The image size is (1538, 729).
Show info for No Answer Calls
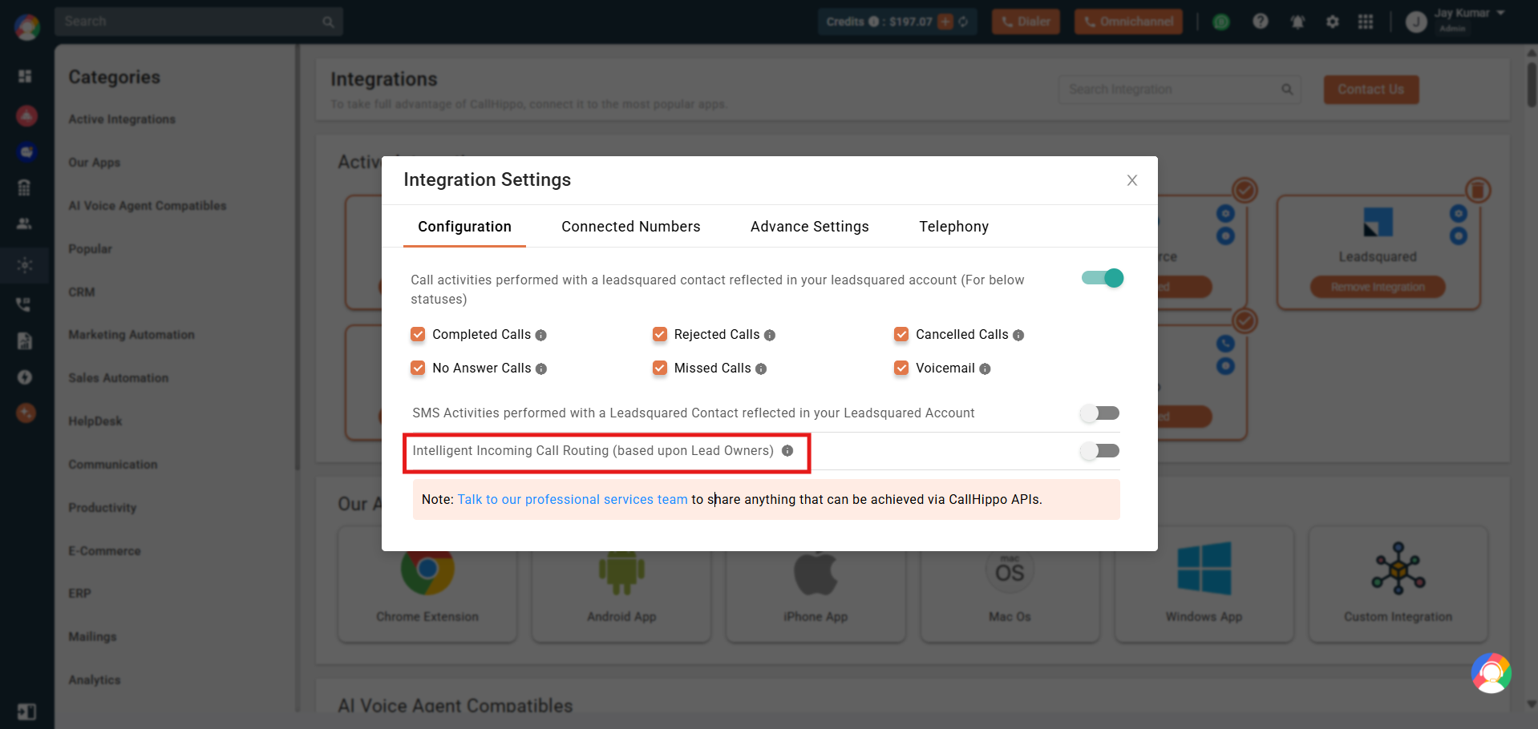pos(541,369)
